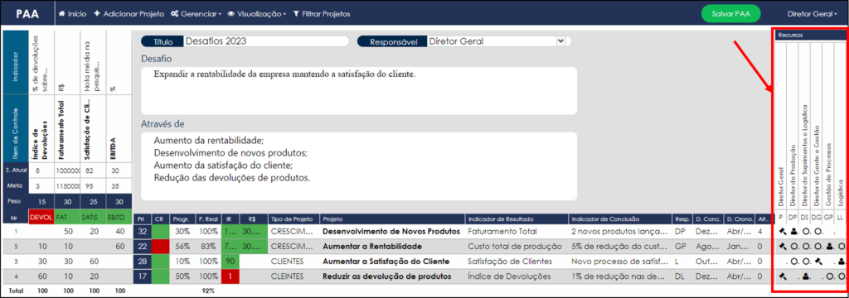Image resolution: width=849 pixels, height=298 pixels.
Task: Toggle the circle marker in GP column, devolução row
Action: tap(830, 276)
